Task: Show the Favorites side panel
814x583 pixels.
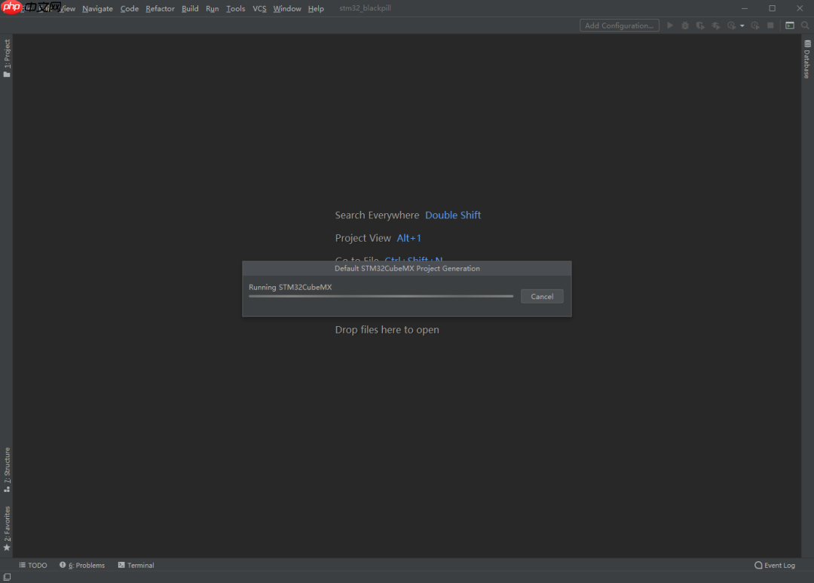Action: tap(7, 528)
